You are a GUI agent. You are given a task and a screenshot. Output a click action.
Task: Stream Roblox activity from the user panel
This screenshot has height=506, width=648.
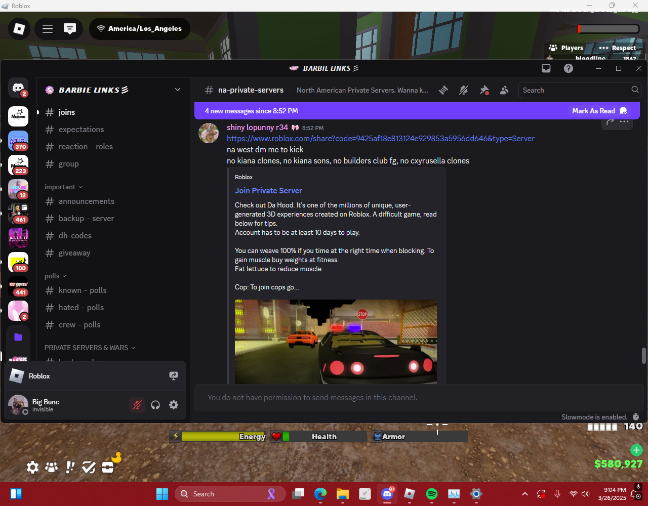[x=174, y=376]
